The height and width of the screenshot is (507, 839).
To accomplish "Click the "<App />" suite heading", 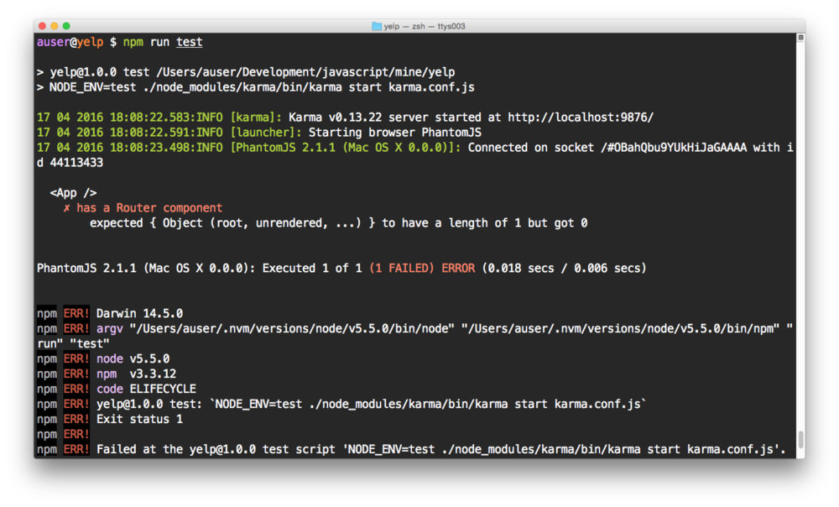I will coord(73,193).
